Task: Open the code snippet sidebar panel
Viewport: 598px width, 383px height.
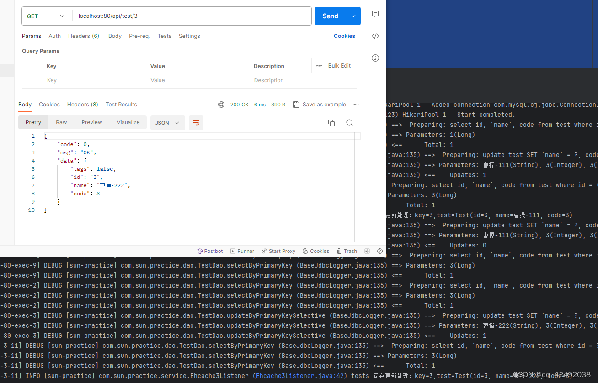Action: [x=375, y=36]
